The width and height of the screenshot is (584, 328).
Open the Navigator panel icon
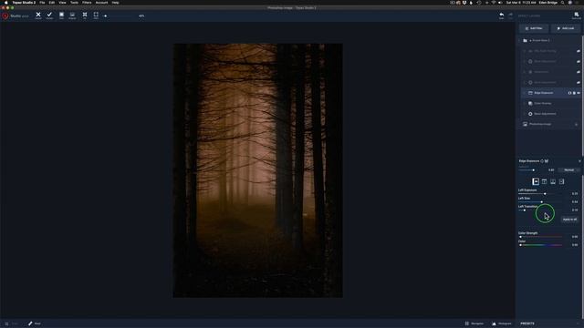click(x=467, y=323)
